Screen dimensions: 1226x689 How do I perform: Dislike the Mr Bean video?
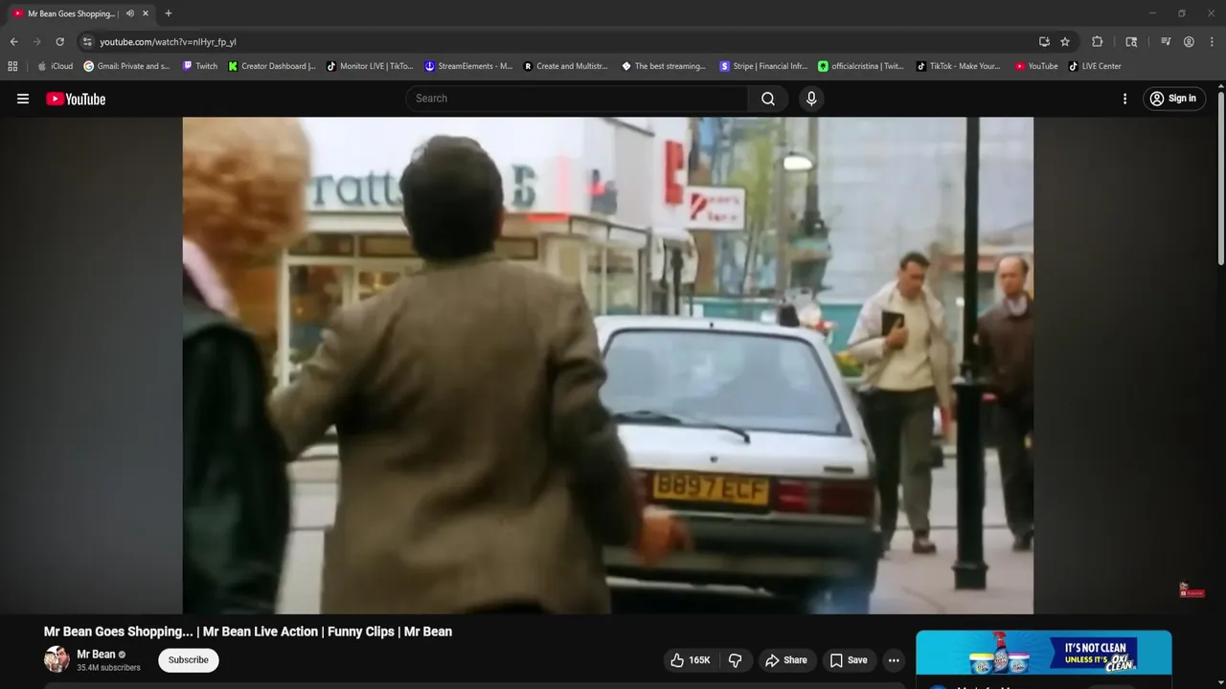tap(736, 660)
